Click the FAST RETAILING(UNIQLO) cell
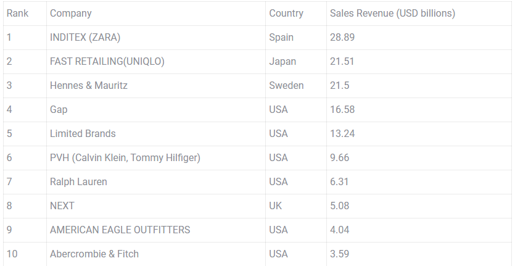This screenshot has height=266, width=515. pos(107,62)
